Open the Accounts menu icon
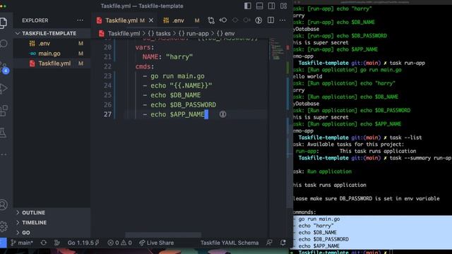This screenshot has height=254, width=452. point(4,205)
